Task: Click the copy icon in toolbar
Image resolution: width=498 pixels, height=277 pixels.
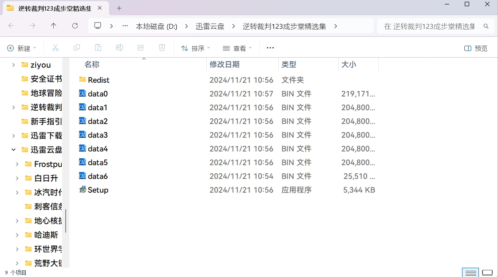Action: (77, 48)
